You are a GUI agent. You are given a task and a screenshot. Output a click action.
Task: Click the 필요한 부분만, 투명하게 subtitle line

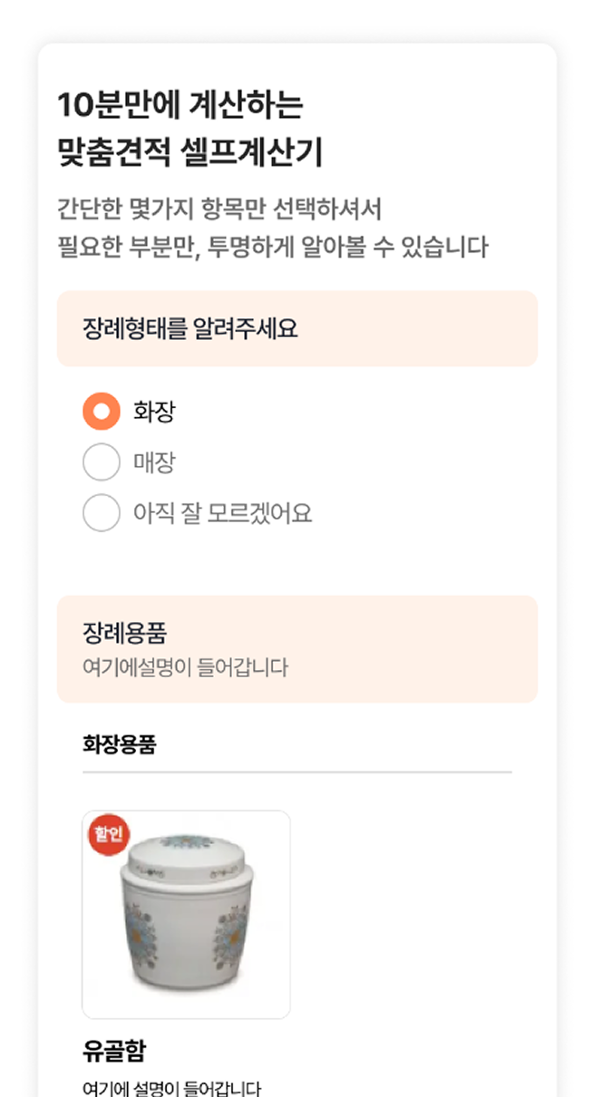pos(272,247)
